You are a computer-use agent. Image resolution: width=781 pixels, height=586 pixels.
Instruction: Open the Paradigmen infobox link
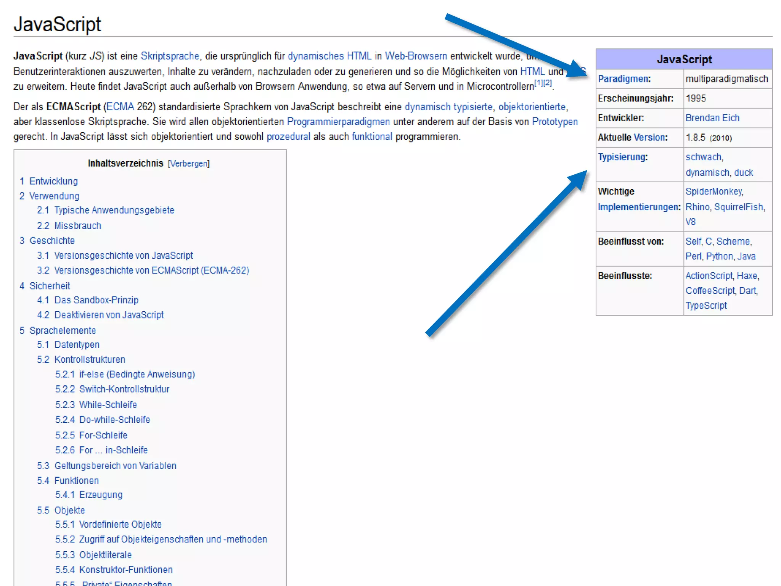click(624, 79)
